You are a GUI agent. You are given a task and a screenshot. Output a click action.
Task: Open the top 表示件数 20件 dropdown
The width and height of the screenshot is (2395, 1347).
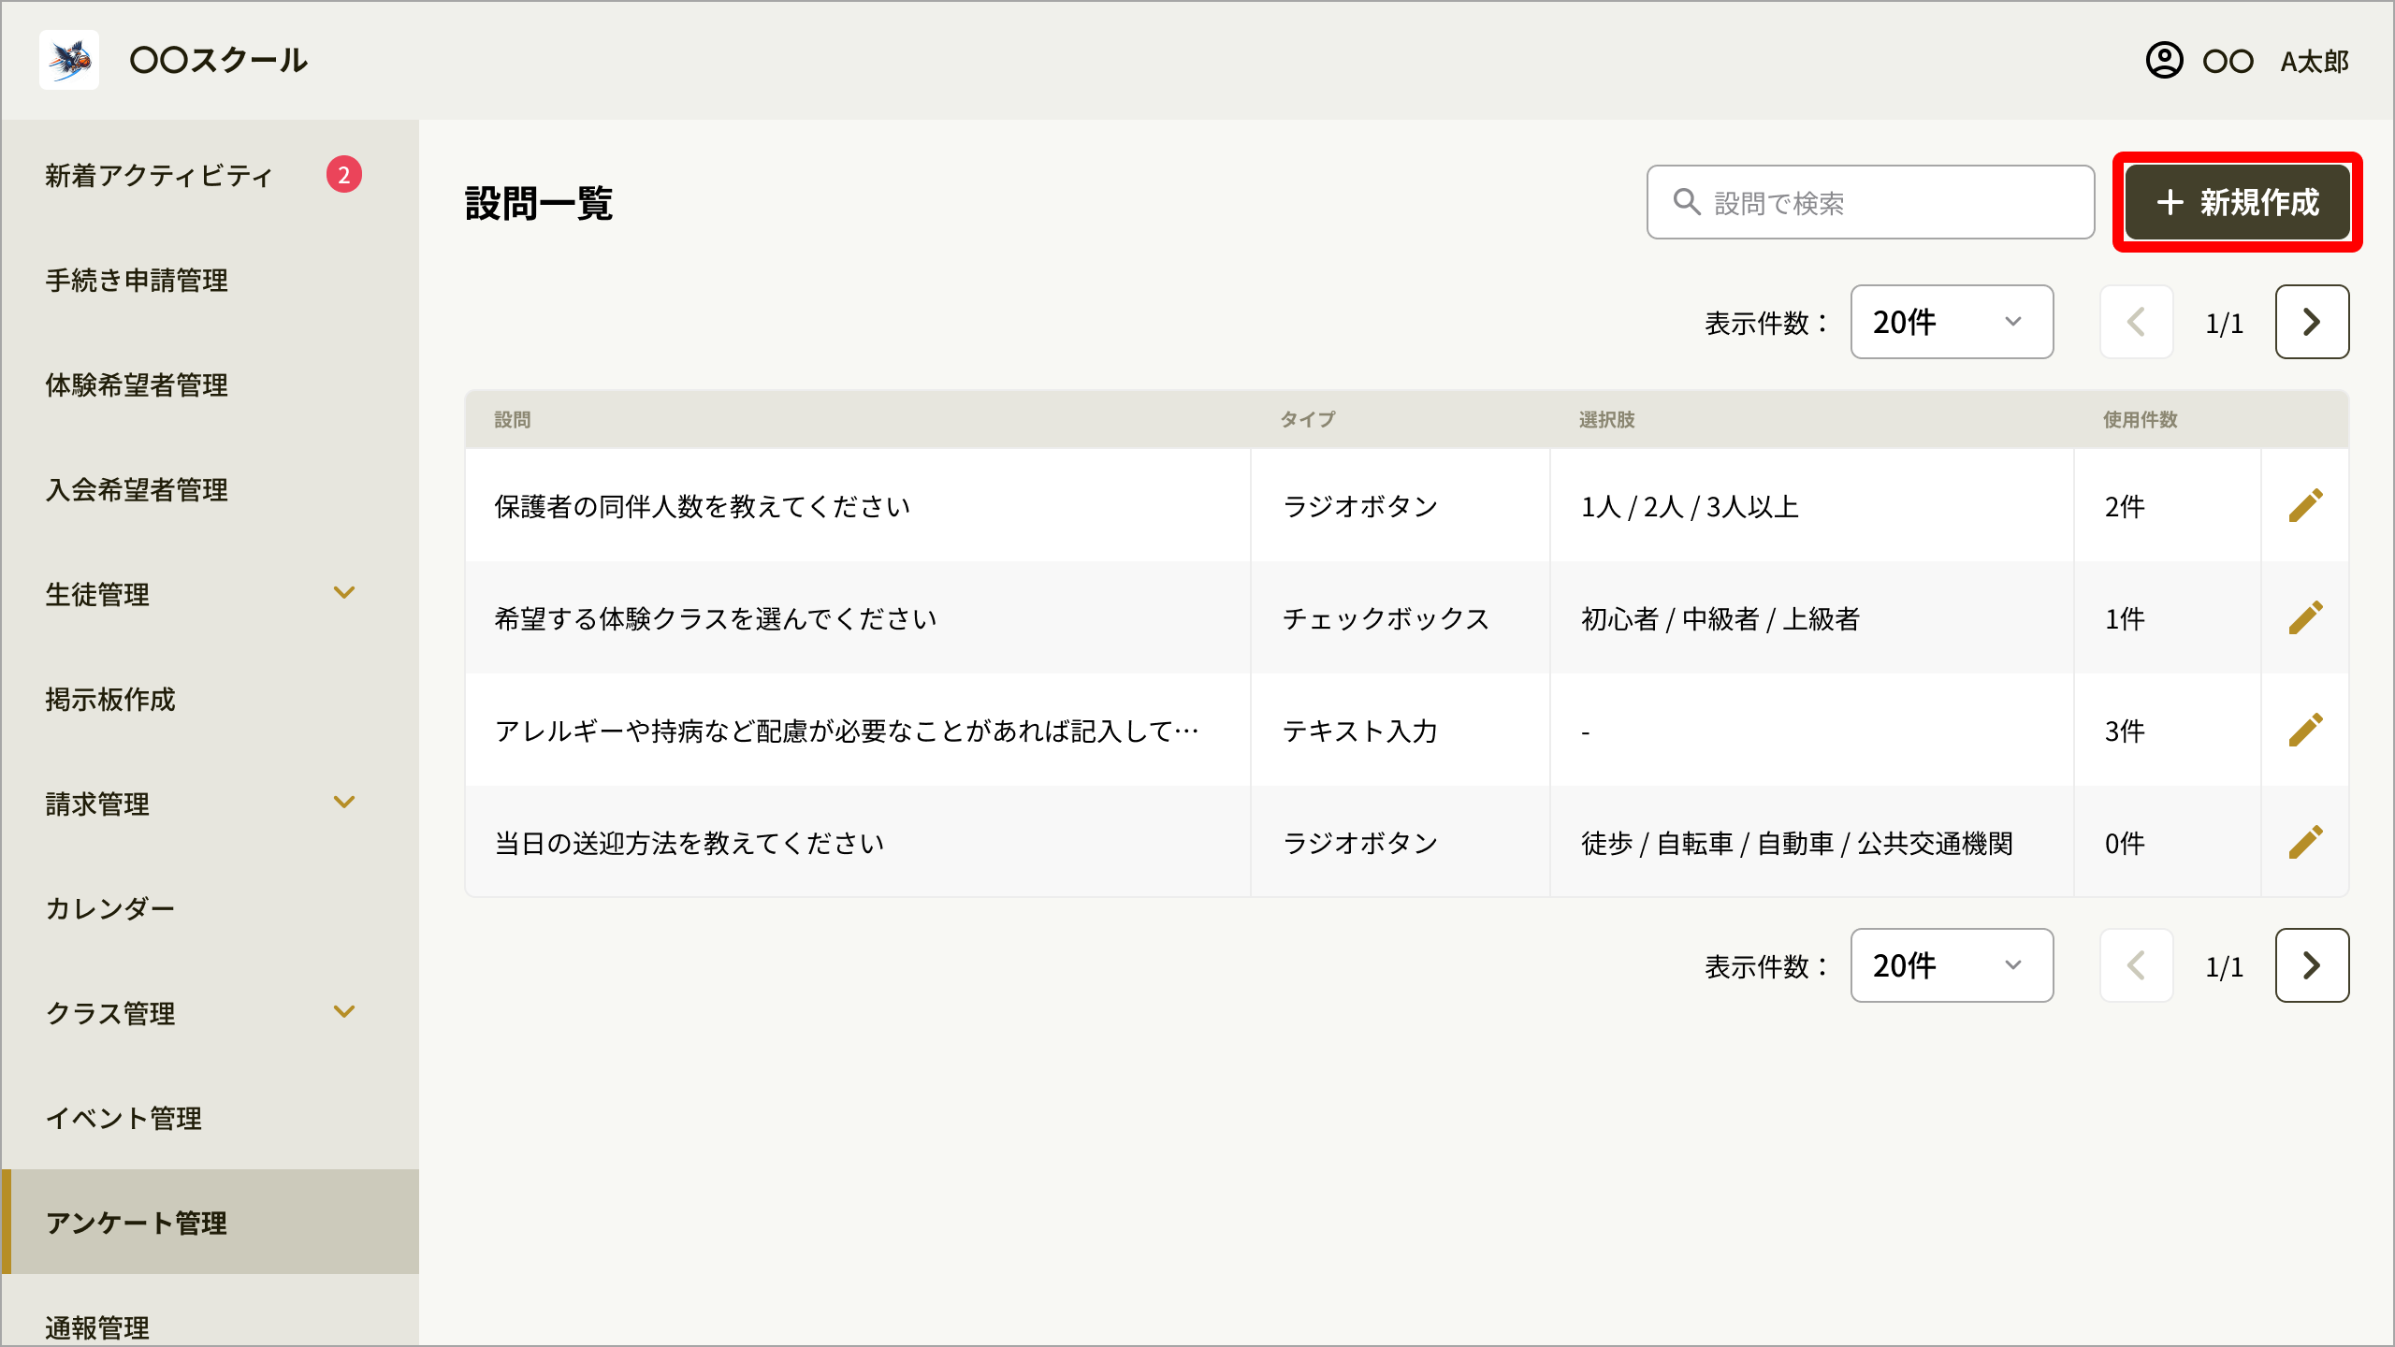click(x=1952, y=322)
